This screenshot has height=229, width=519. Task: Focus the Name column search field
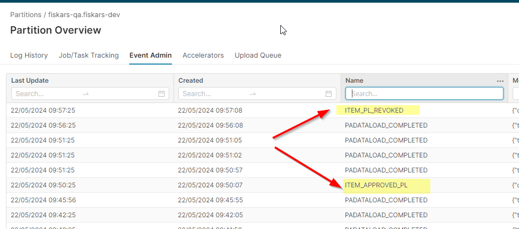(x=424, y=94)
